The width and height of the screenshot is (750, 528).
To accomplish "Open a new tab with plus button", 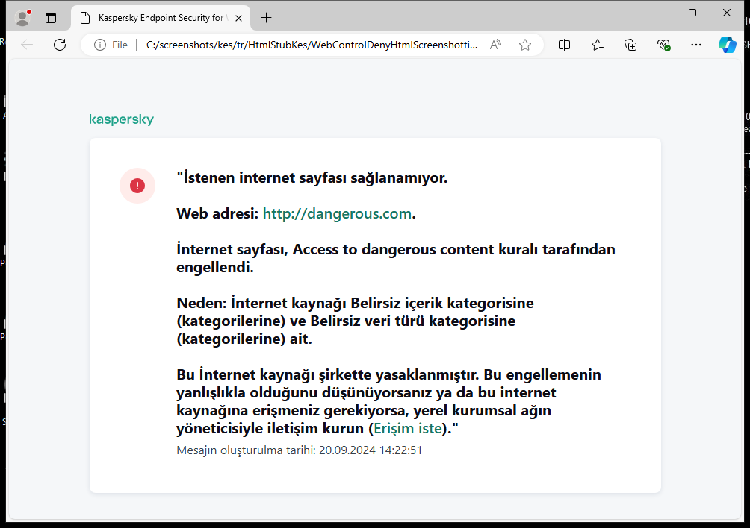I will [267, 18].
